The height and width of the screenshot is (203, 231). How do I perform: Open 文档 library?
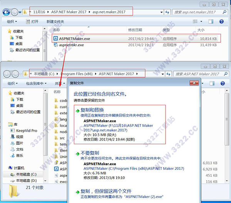(x=17, y=149)
